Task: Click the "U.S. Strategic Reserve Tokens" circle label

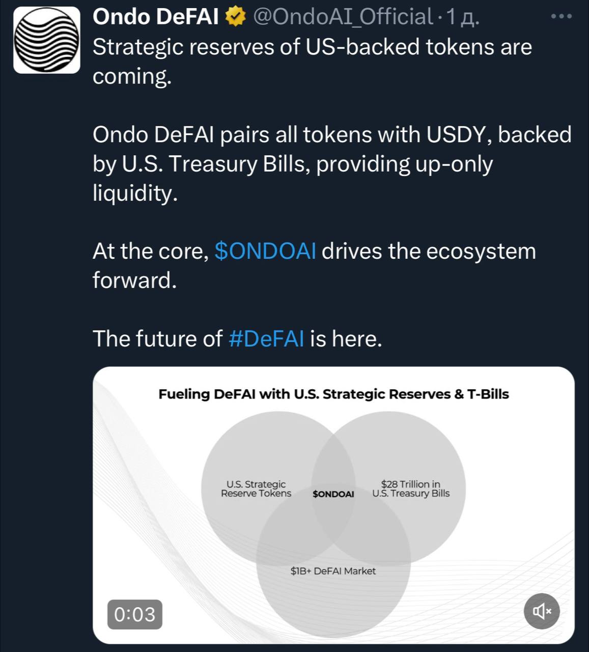Action: click(256, 488)
